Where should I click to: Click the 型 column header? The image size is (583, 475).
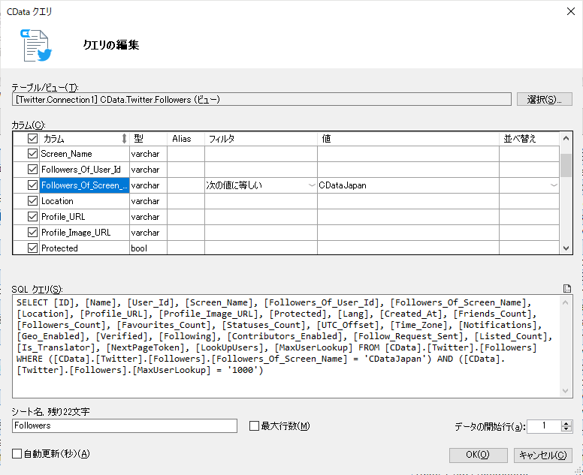[148, 139]
